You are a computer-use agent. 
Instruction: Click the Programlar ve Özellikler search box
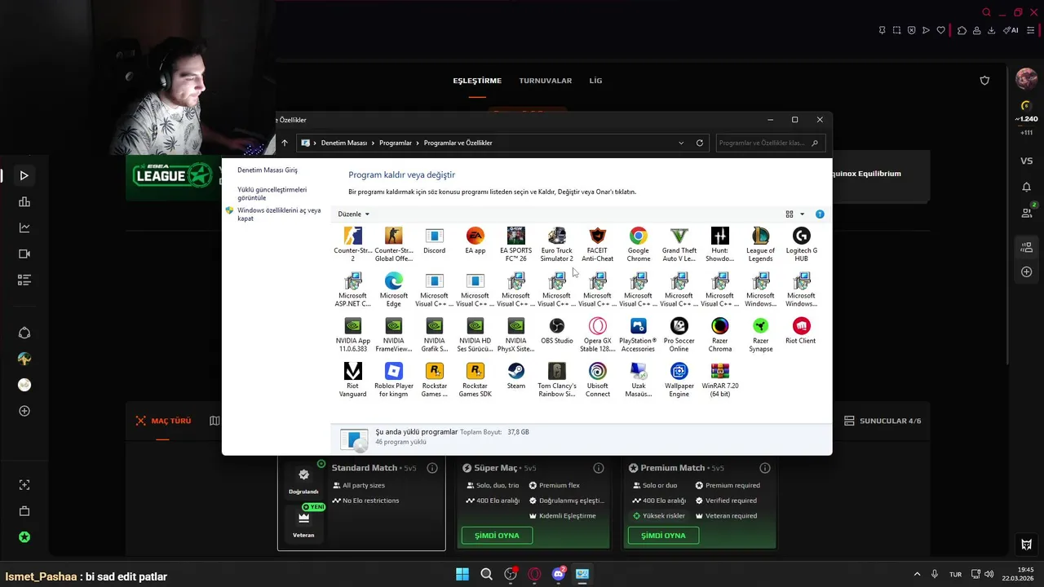(769, 143)
